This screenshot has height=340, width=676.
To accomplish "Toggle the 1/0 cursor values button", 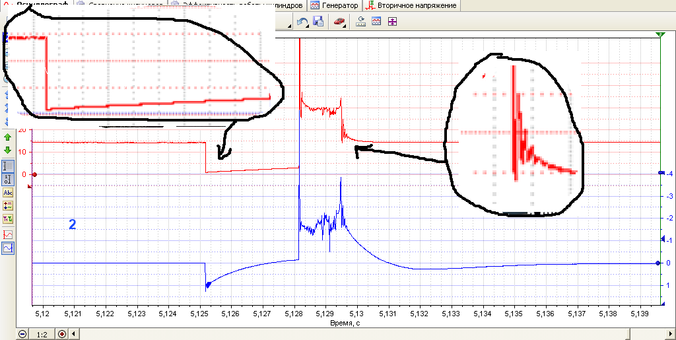I will click(8, 180).
